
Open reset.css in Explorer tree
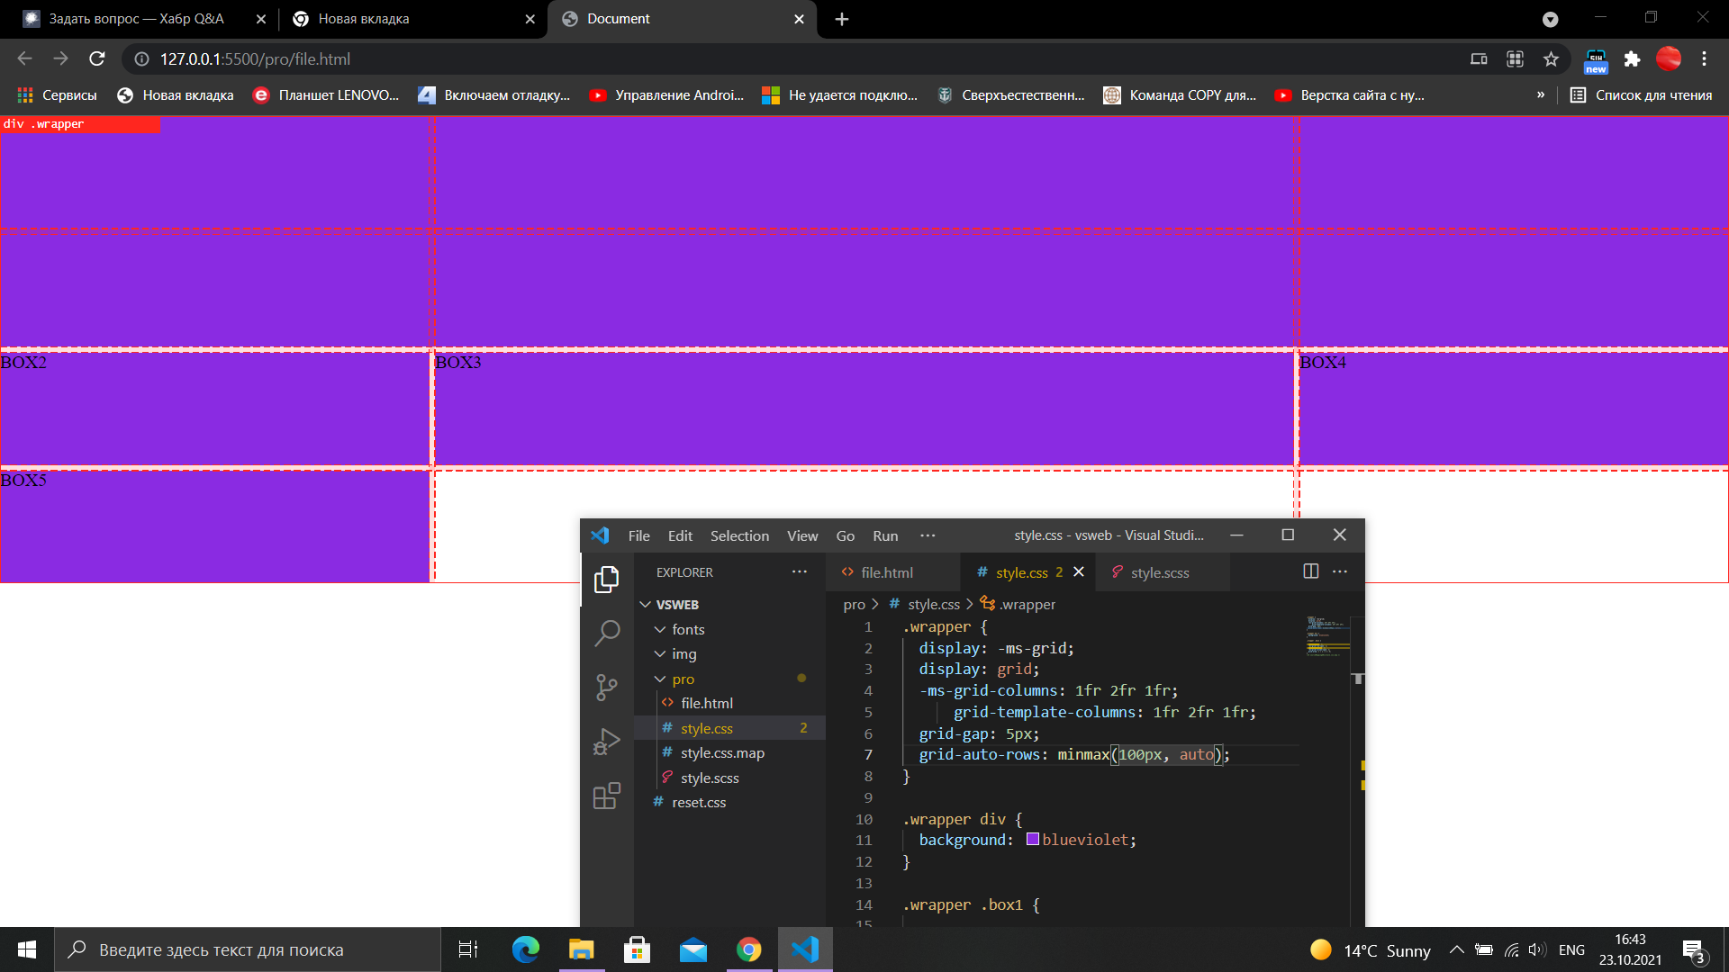(x=698, y=802)
